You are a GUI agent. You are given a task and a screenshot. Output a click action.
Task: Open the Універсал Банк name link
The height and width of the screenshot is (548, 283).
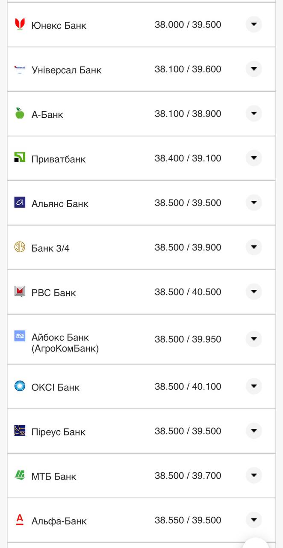(66, 70)
